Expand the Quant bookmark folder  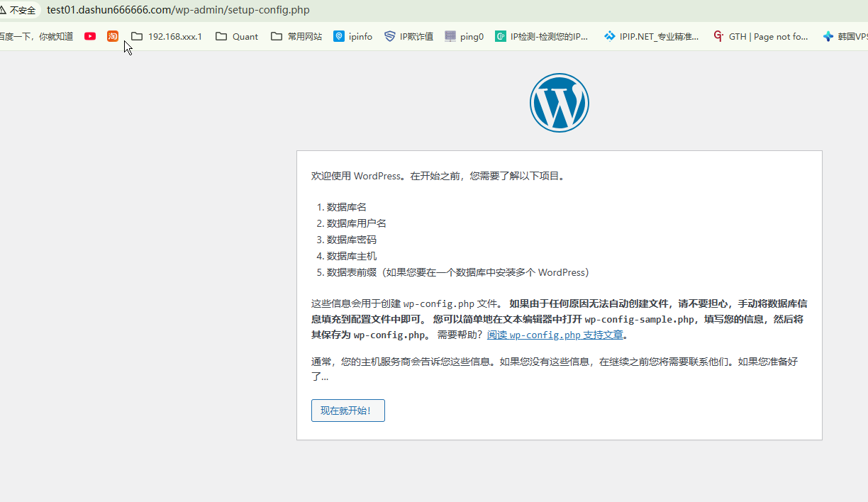tap(237, 36)
